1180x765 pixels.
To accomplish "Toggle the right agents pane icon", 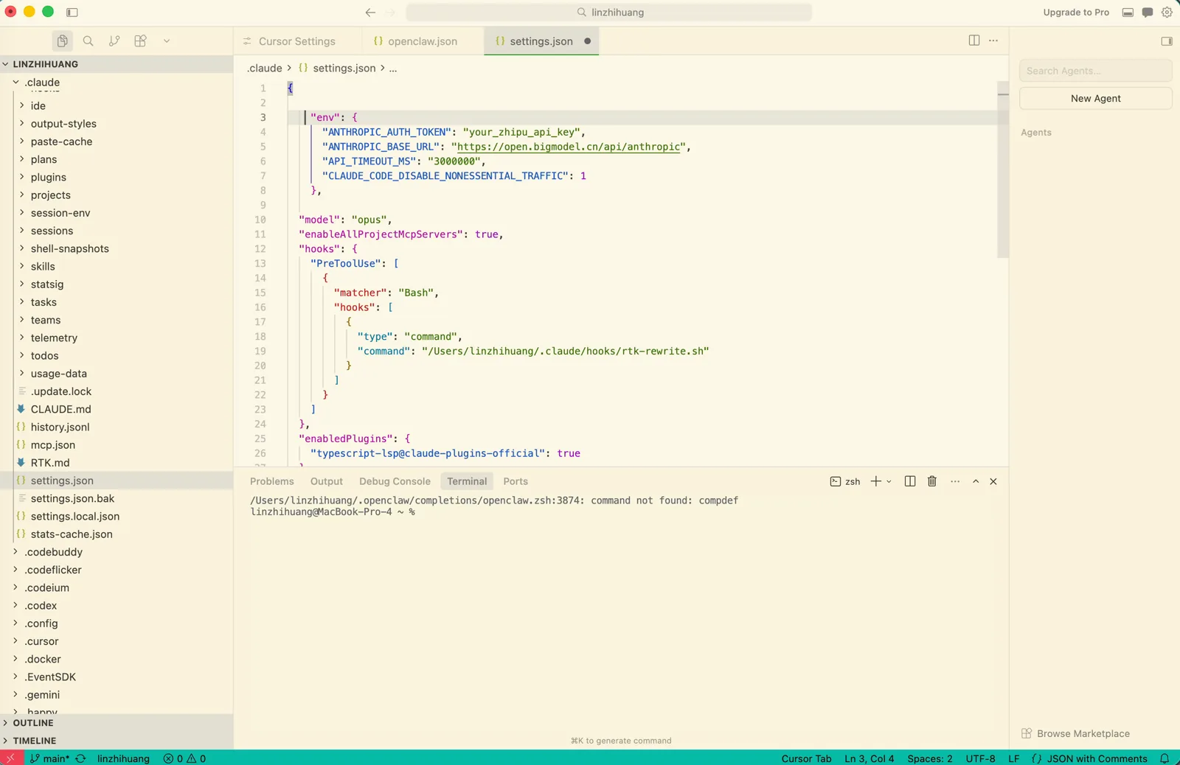I will pyautogui.click(x=1167, y=41).
